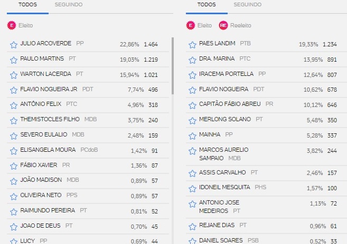Follow Marcos Aurelio Sampaio via star
This screenshot has width=347, height=244.
(193, 151)
